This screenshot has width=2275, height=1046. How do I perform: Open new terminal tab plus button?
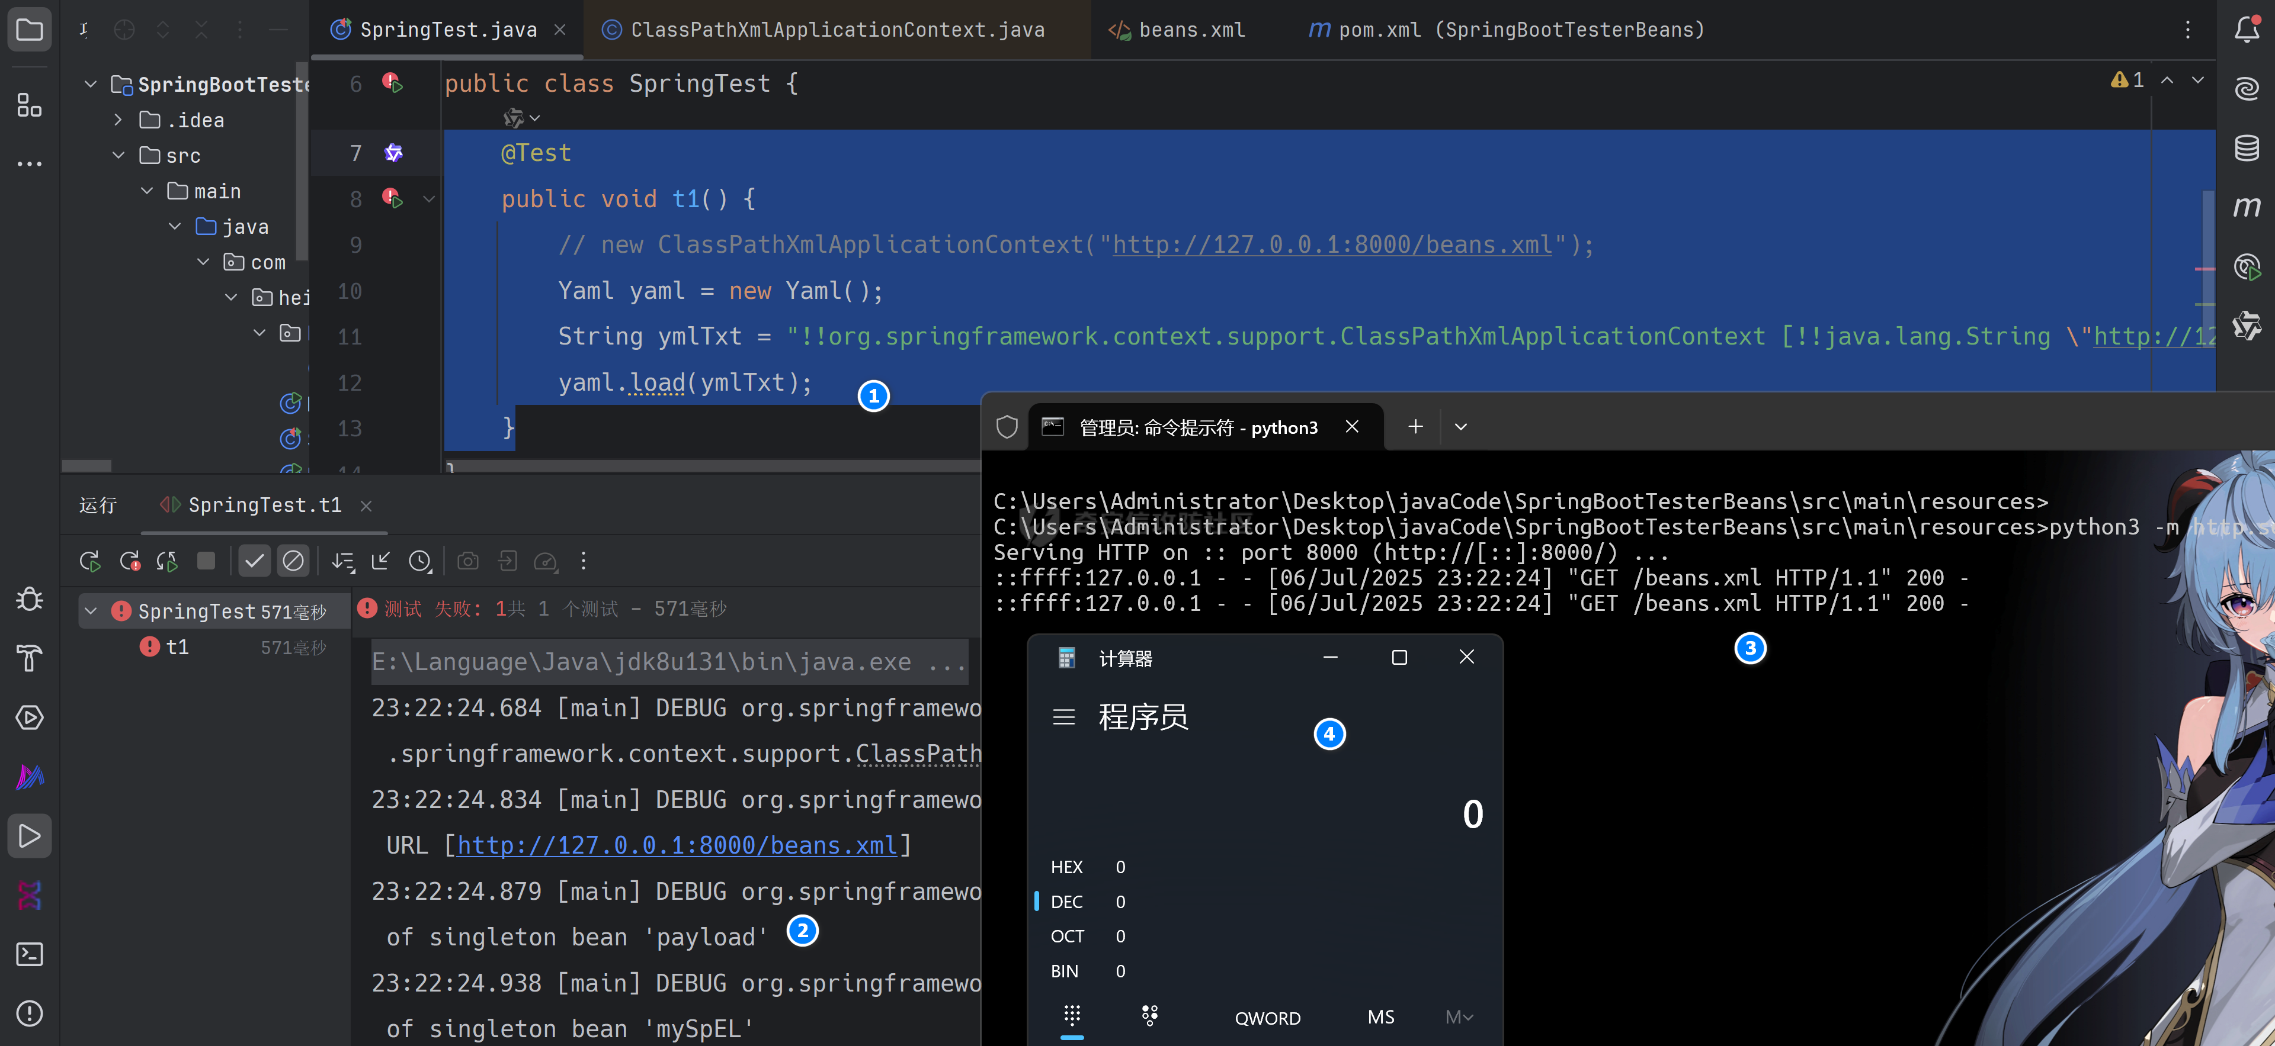(x=1415, y=427)
